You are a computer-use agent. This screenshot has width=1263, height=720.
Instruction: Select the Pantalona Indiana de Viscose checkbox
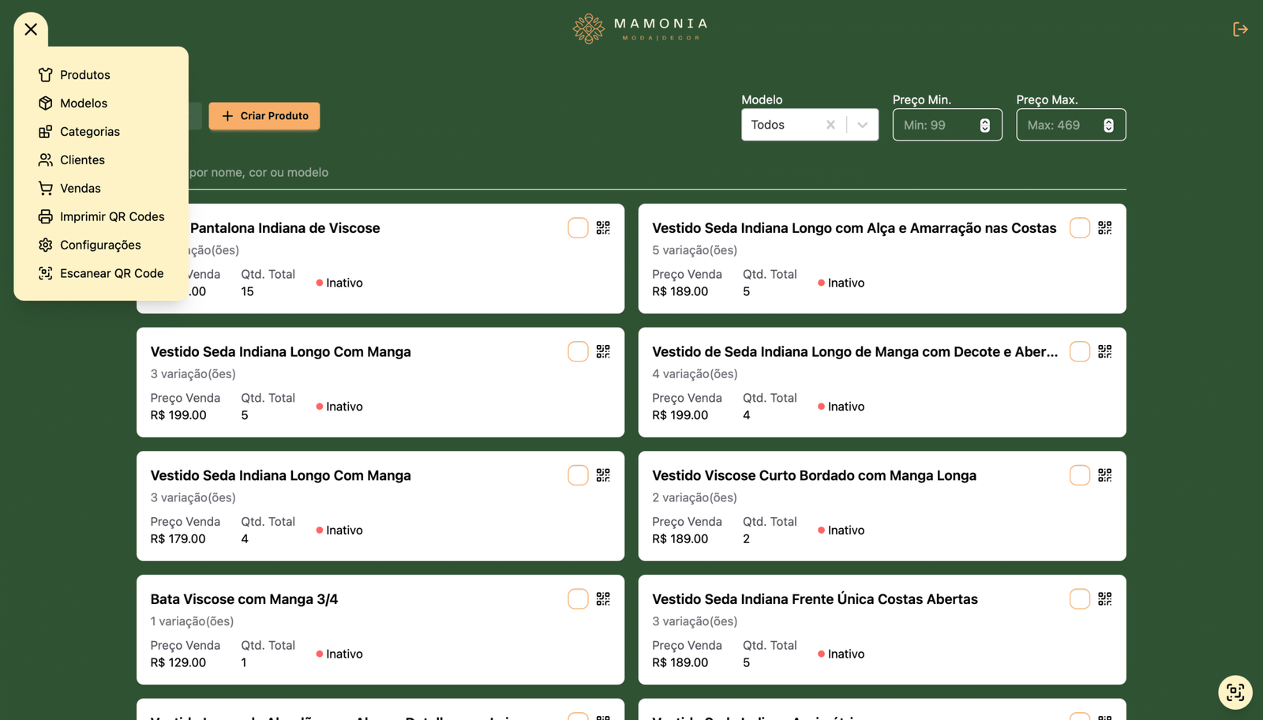578,228
